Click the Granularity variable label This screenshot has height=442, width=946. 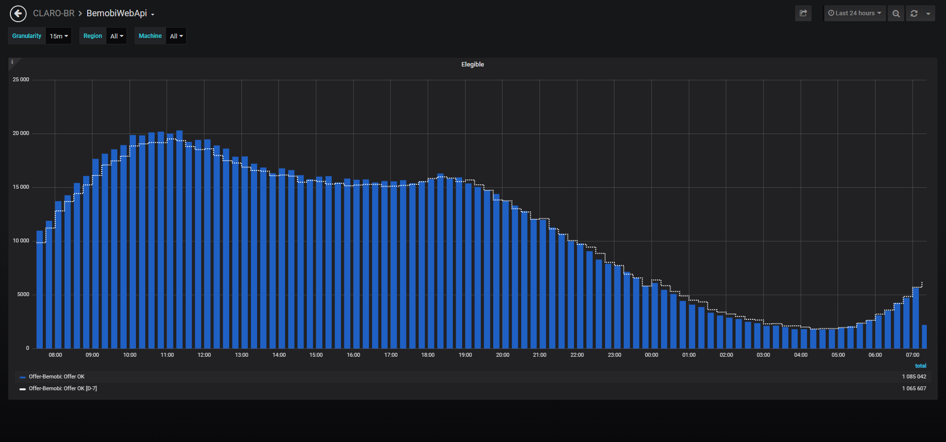[27, 36]
